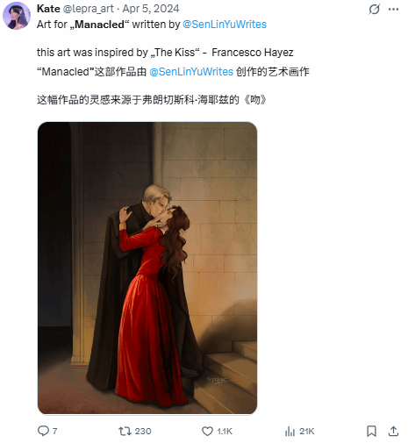Open the three-dot more options menu

(x=393, y=9)
